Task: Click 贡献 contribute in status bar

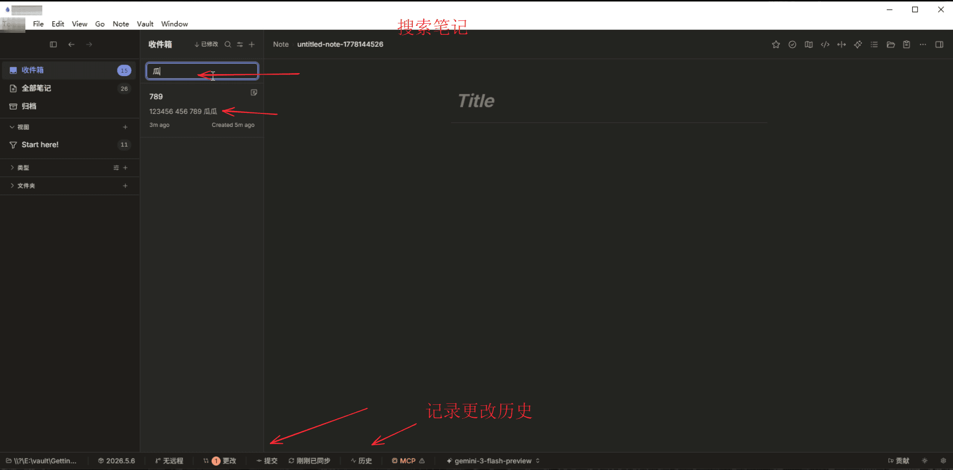Action: tap(899, 461)
